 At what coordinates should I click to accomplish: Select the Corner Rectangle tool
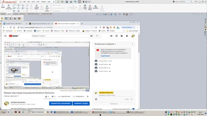click(x=14, y=8)
